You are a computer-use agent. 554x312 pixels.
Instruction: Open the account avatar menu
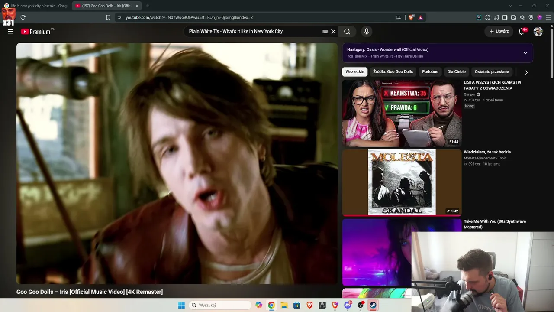coord(538,32)
